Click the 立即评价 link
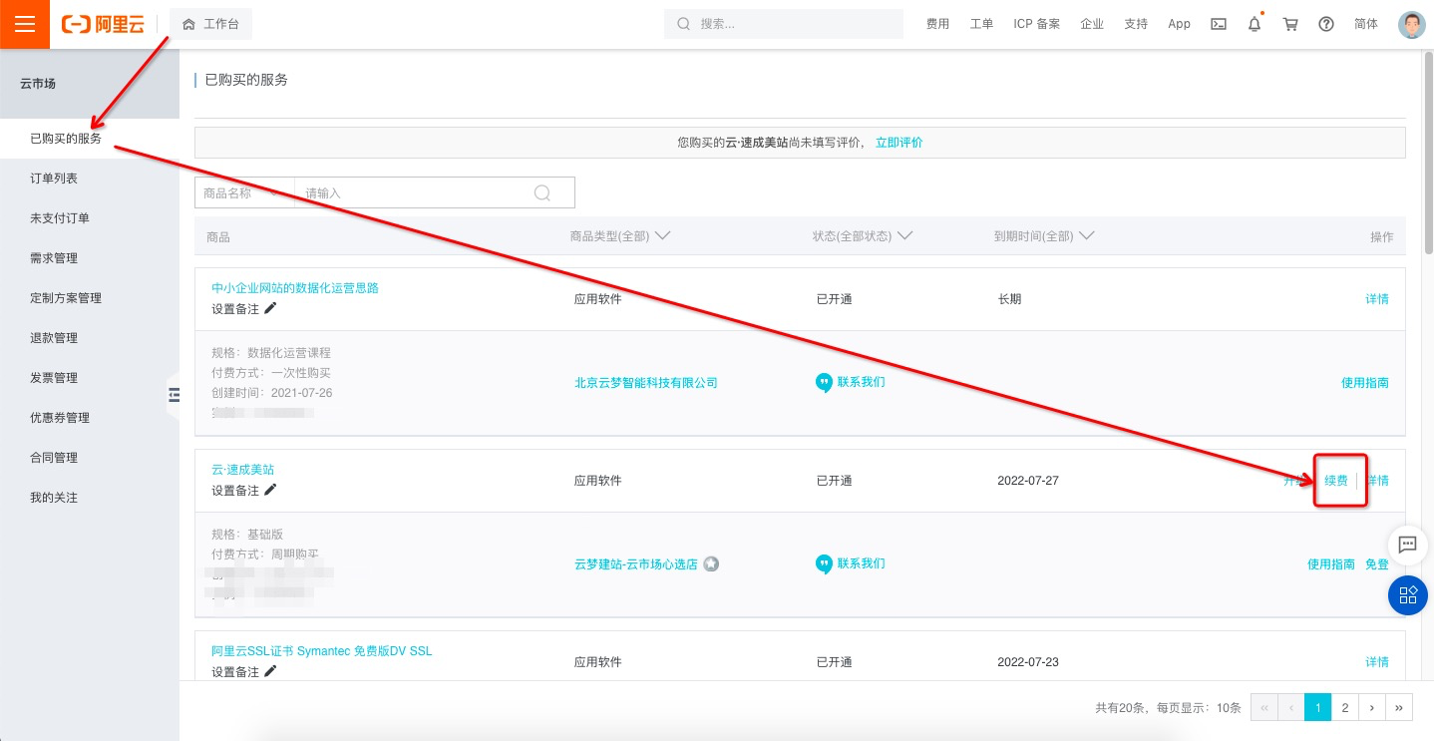1434x741 pixels. [x=898, y=143]
